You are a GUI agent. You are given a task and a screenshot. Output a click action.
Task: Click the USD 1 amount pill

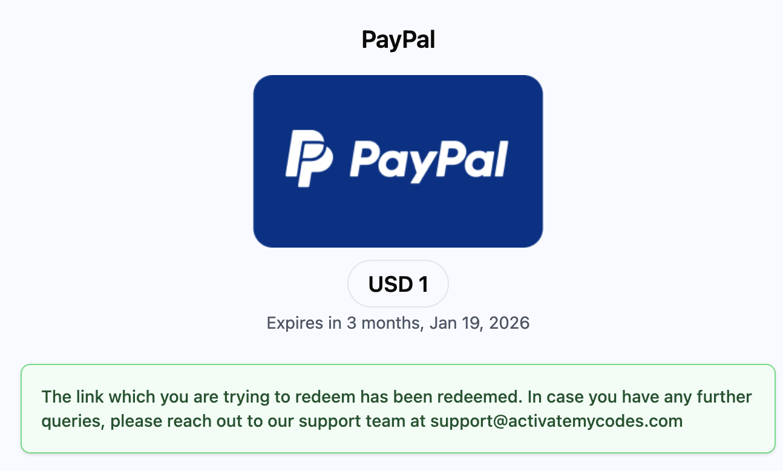coord(398,284)
